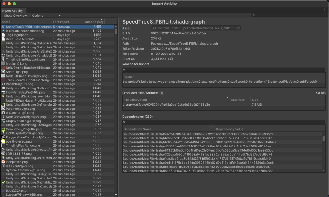Image resolution: width=329 pixels, height=197 pixels.
Task: Select the Import Activity tab
Action: 13,11
